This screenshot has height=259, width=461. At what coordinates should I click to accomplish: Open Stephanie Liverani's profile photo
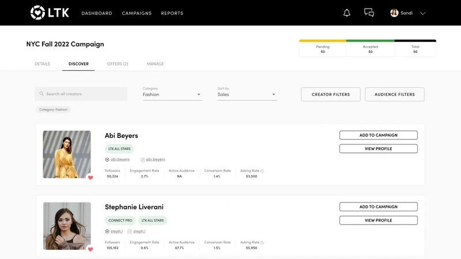tap(67, 226)
